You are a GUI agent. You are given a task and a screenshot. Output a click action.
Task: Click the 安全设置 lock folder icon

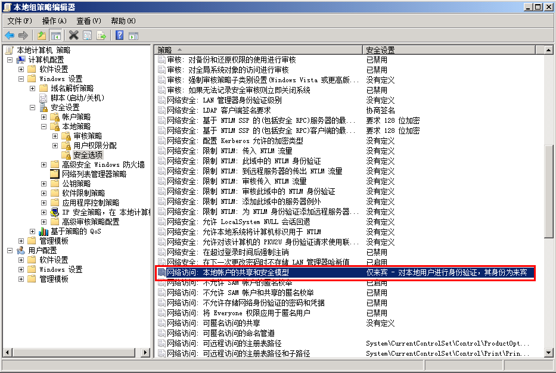click(44, 107)
